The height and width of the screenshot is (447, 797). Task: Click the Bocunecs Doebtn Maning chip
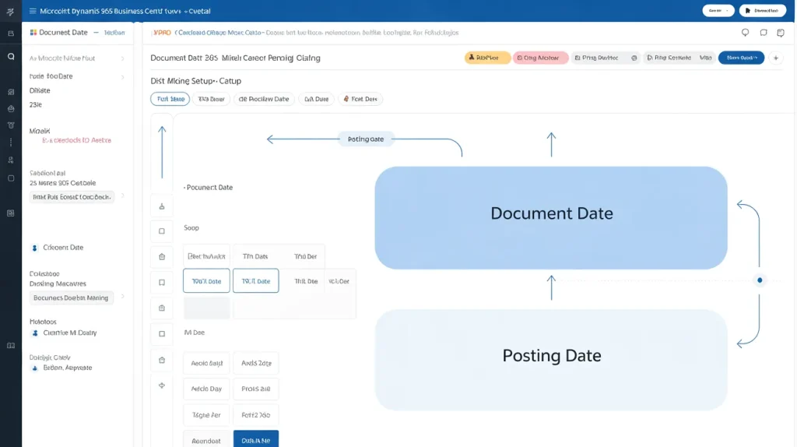71,298
